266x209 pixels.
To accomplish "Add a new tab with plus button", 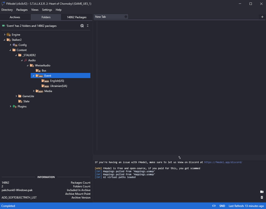I will coord(262,17).
